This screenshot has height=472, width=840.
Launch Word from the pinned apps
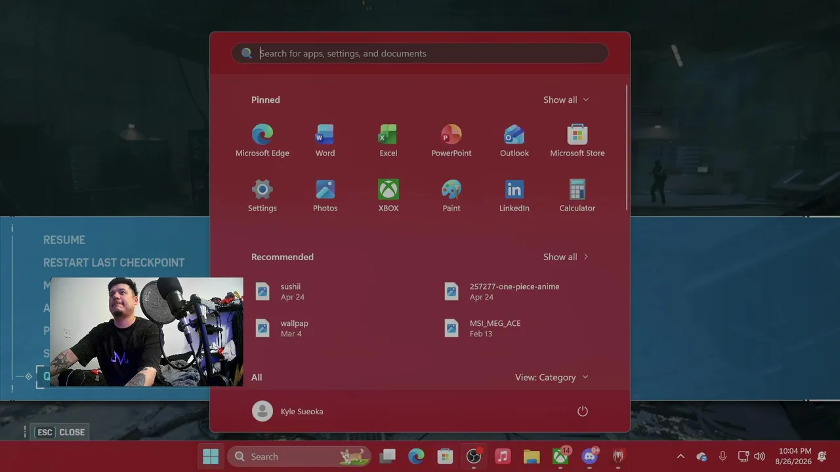pyautogui.click(x=325, y=141)
